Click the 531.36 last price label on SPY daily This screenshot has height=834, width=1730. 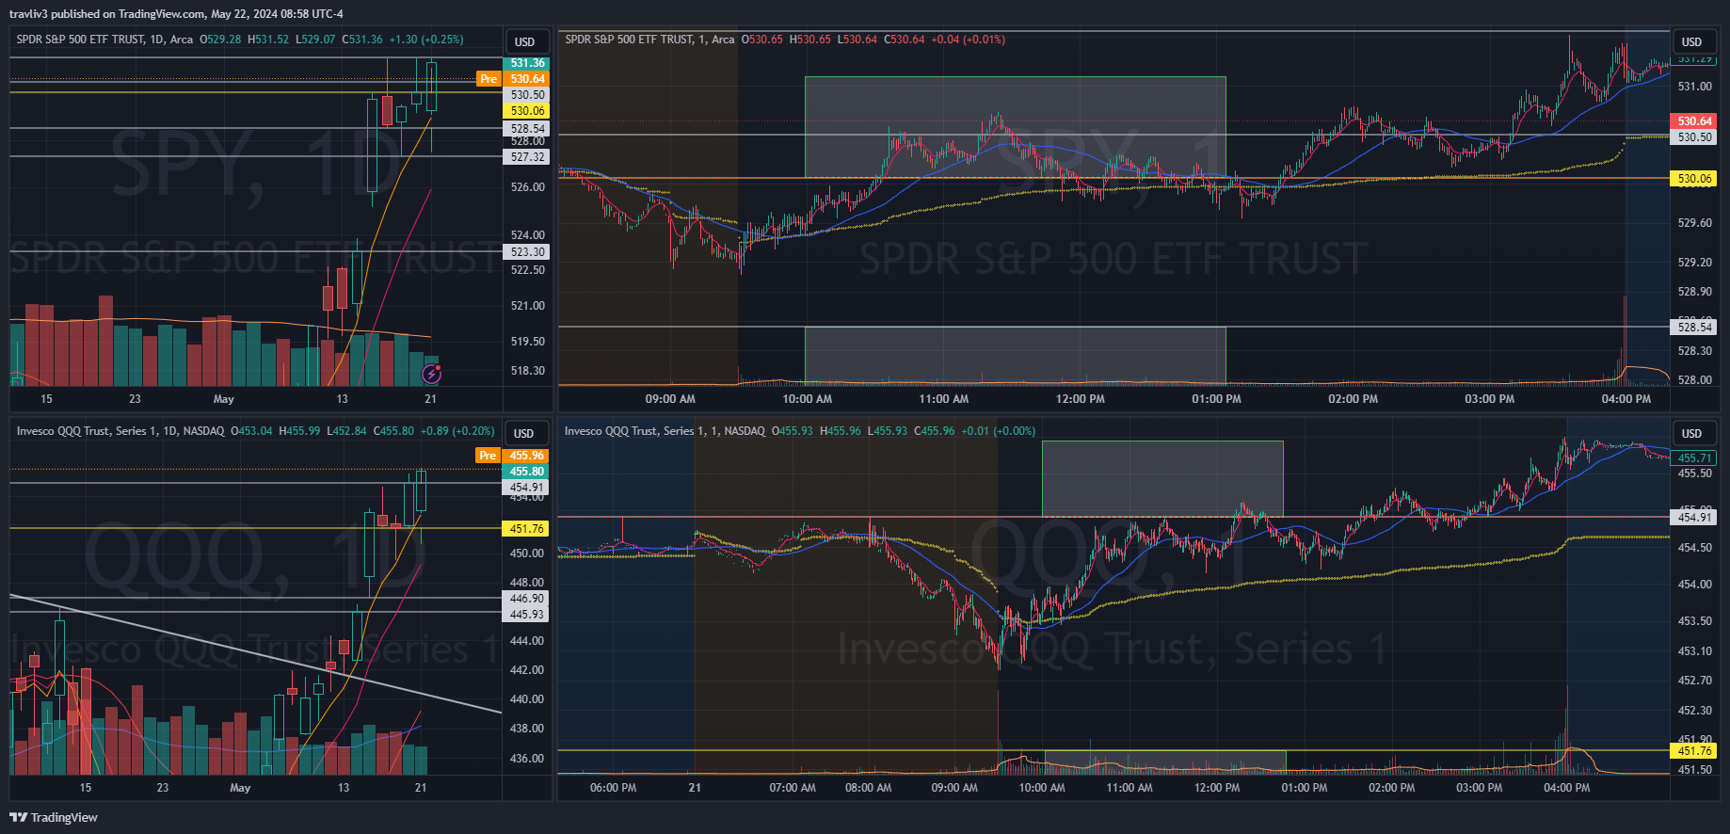527,63
